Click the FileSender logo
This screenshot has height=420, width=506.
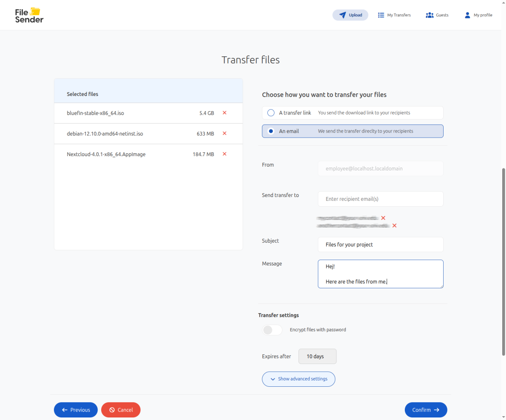coord(29,15)
